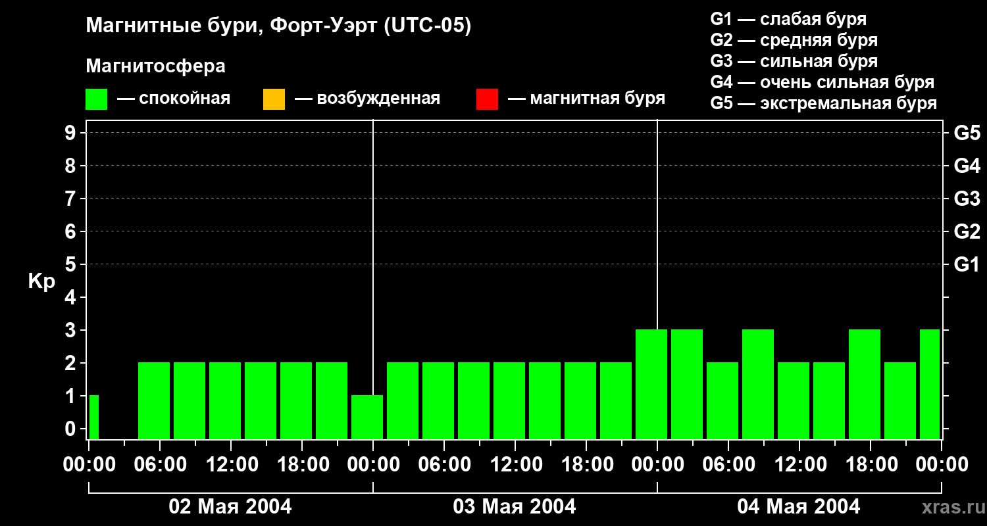This screenshot has width=987, height=526.
Task: Click the 'G4 — очень сильная буря' legend line
Action: pyautogui.click(x=822, y=82)
